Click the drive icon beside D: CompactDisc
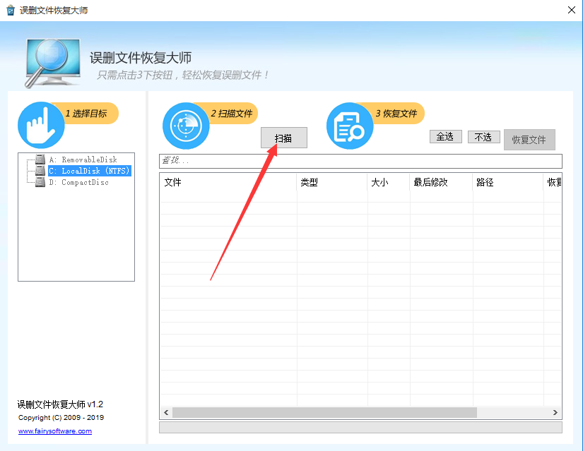The height and width of the screenshot is (451, 583). click(40, 181)
